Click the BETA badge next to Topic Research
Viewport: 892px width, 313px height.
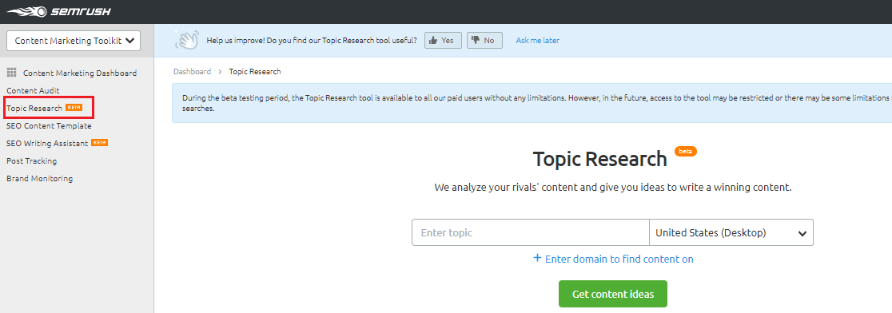coord(74,107)
